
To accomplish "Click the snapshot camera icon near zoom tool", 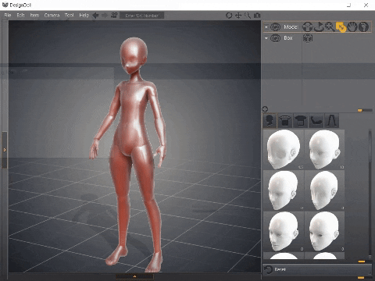I will click(257, 16).
